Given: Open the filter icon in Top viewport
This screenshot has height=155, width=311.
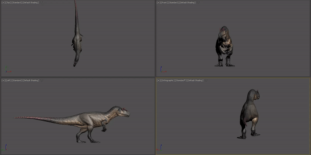Looking at the screenshot, I should (x=41, y=3).
